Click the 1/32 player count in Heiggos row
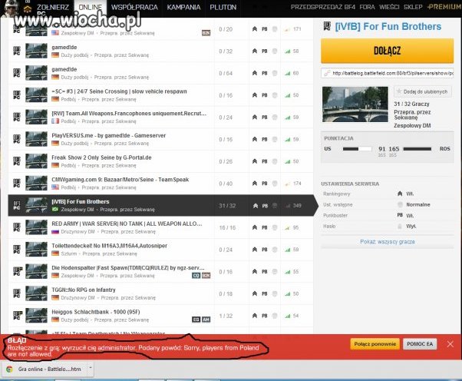This screenshot has width=462, height=381. coord(226,316)
